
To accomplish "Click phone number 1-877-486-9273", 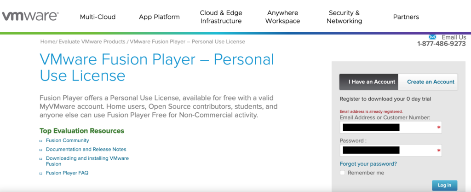I will pyautogui.click(x=442, y=44).
